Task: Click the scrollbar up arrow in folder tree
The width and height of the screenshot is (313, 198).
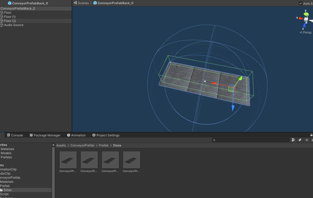Action: [53, 145]
